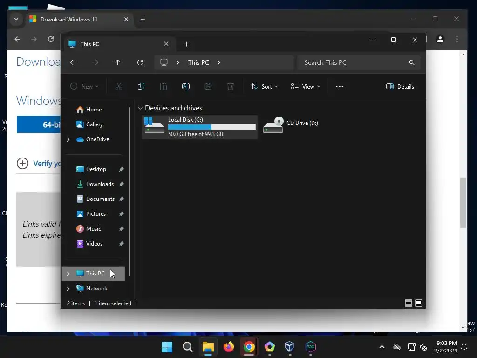Click This PC breadcrumb in address bar
Image resolution: width=477 pixels, height=358 pixels.
198,62
